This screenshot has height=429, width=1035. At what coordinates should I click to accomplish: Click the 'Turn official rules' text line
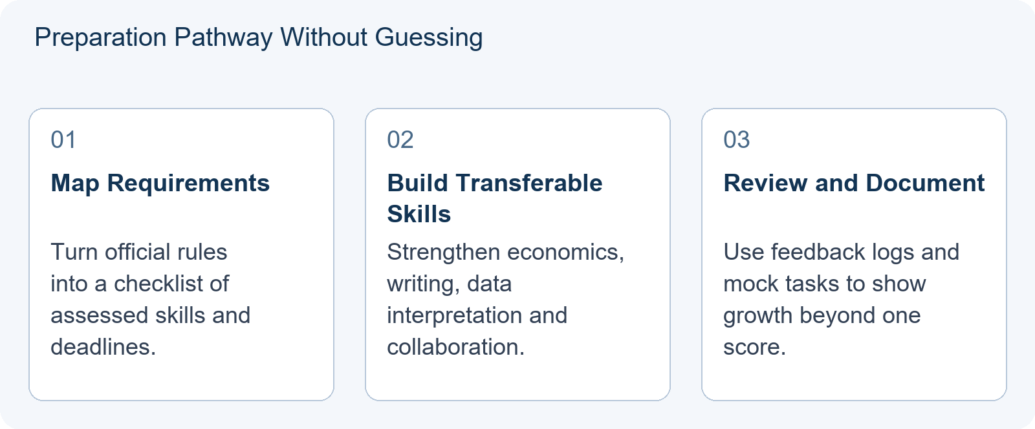tap(139, 252)
